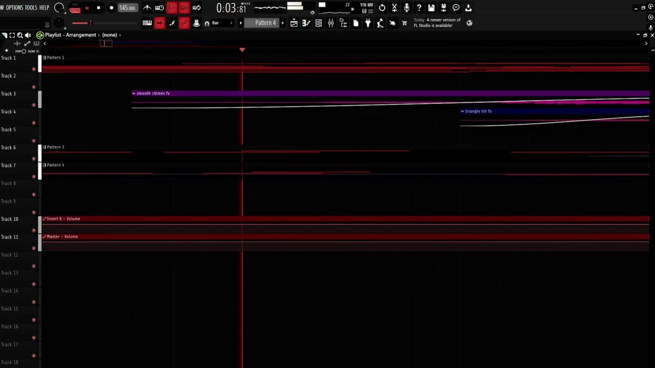Expand pattern options arrow left of Pattern 4
Screen dimensions: 655x368
pyautogui.click(x=241, y=23)
